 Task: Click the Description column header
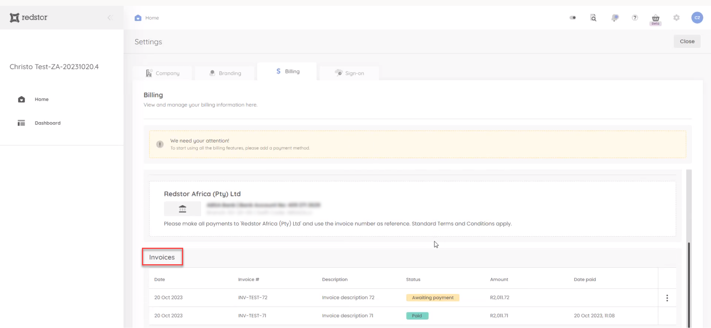[x=335, y=280]
